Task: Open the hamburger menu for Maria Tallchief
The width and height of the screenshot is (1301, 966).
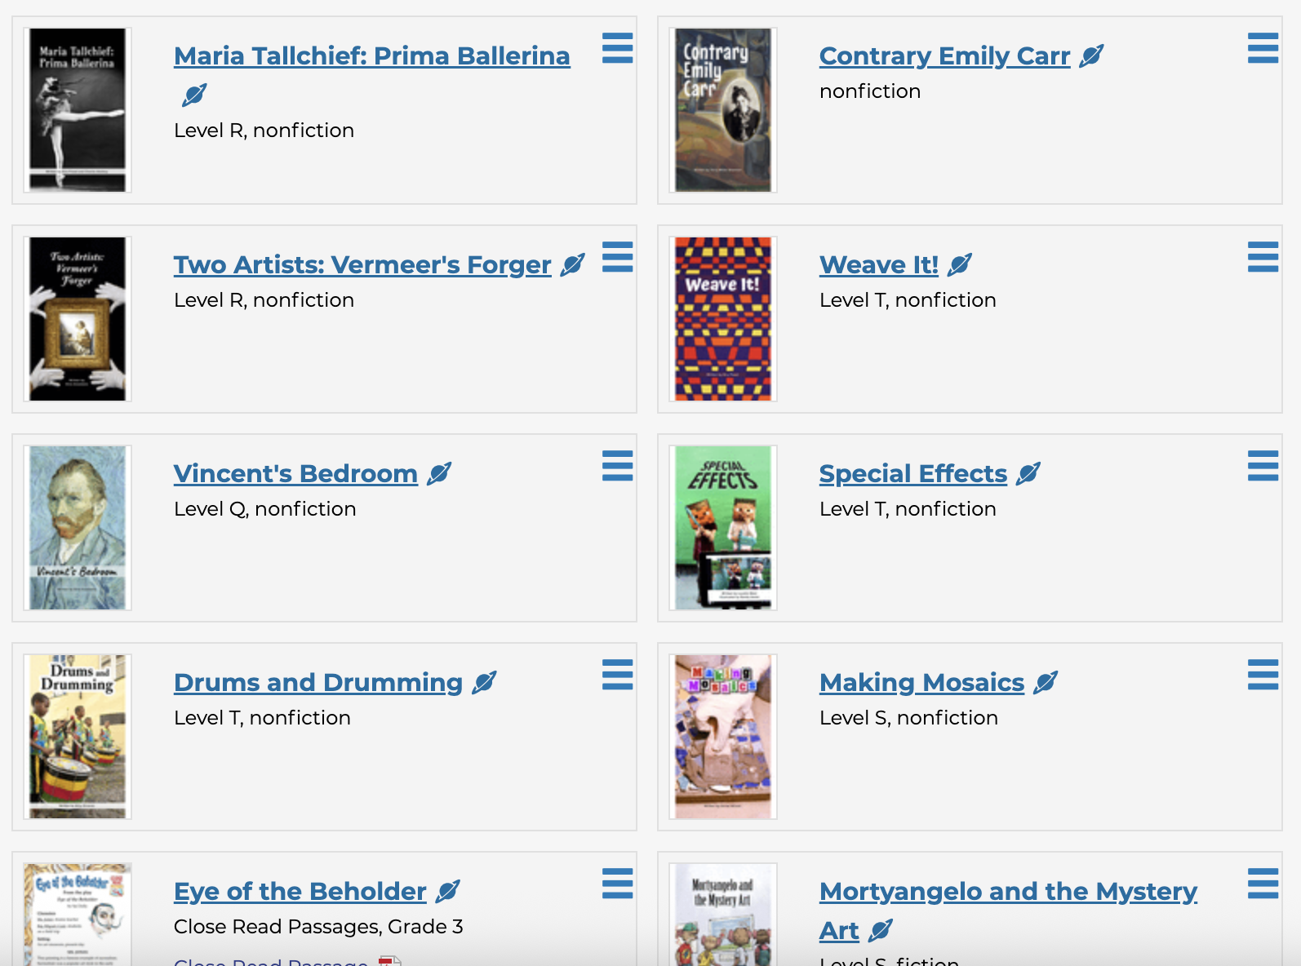Action: (x=617, y=48)
